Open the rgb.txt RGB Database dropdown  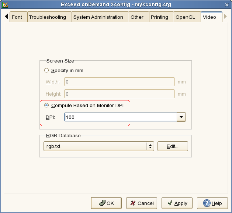click(x=98, y=146)
